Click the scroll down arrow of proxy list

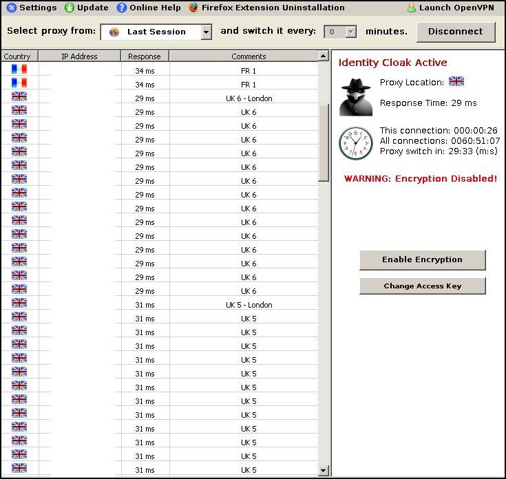point(324,470)
